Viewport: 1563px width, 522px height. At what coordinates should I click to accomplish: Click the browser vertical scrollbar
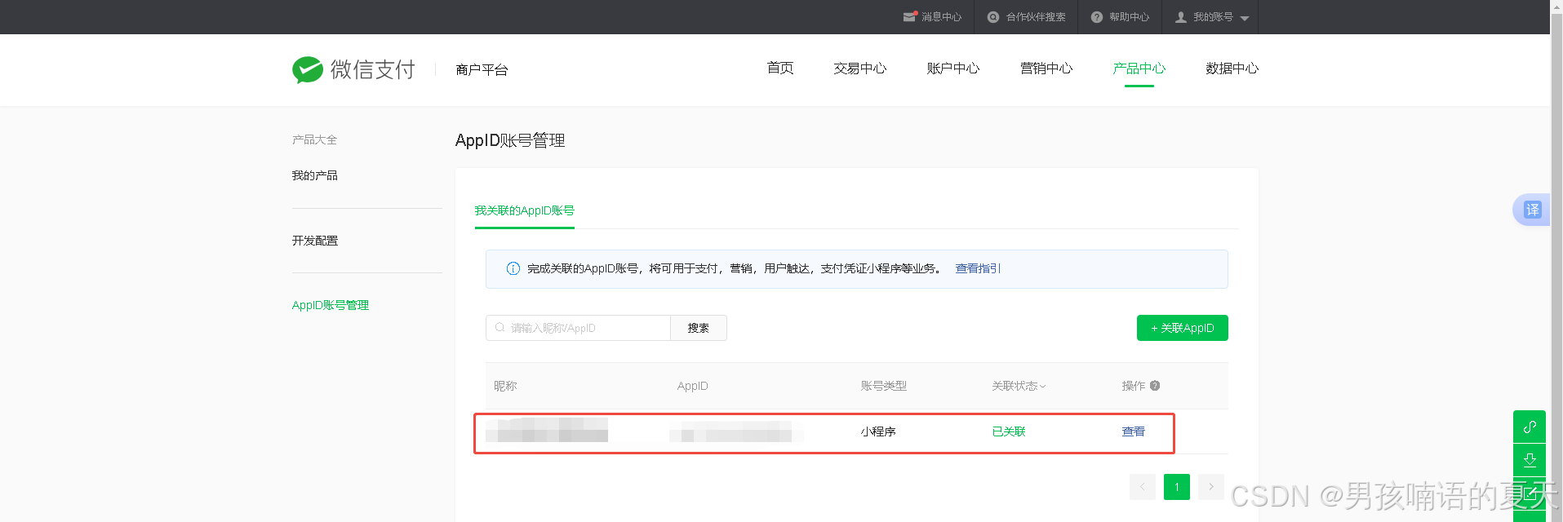(1556, 261)
